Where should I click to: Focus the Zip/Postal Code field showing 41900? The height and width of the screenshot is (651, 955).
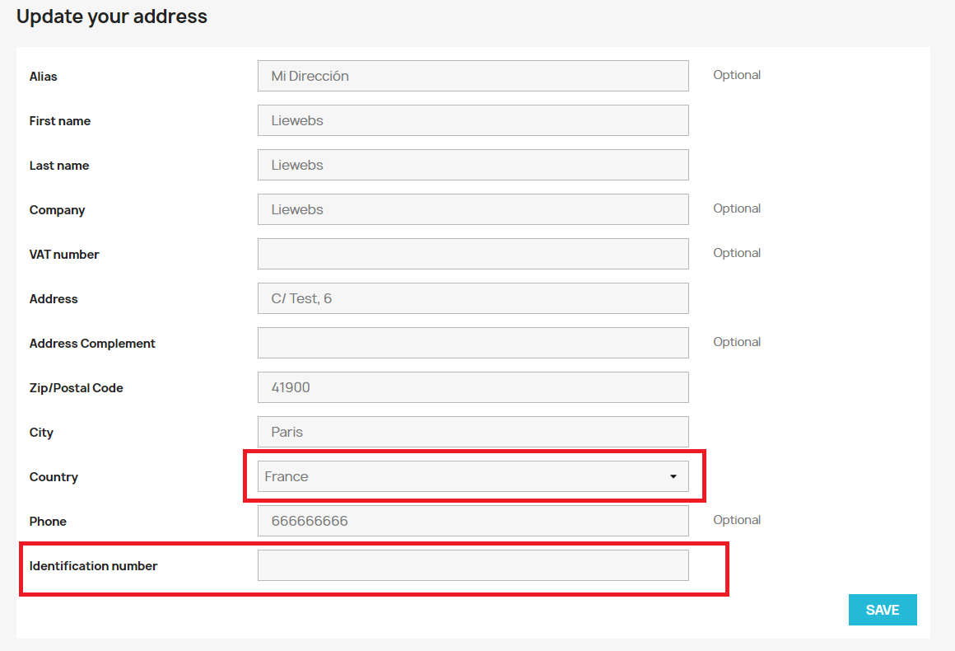tap(473, 387)
